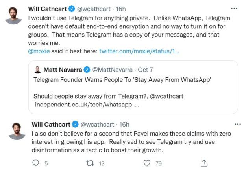This screenshot has width=244, height=176.
Task: Click Matt Navarra's verified badge
Action: (87, 70)
